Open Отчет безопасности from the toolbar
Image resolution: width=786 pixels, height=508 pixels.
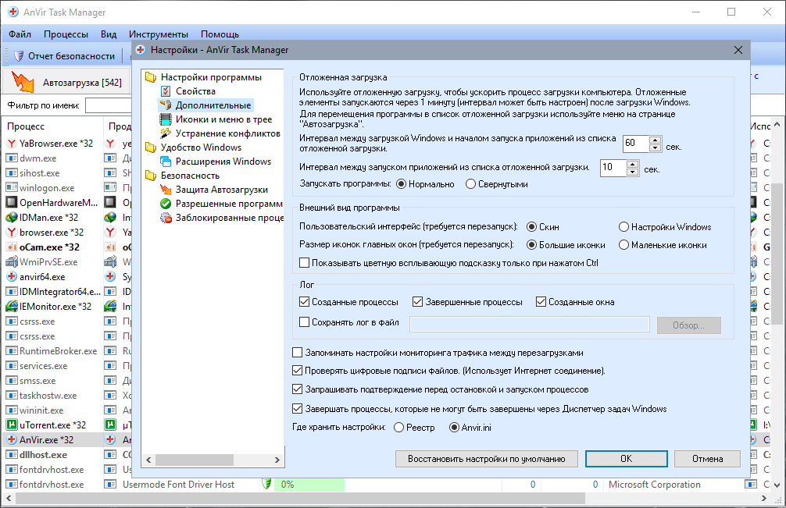tap(65, 56)
